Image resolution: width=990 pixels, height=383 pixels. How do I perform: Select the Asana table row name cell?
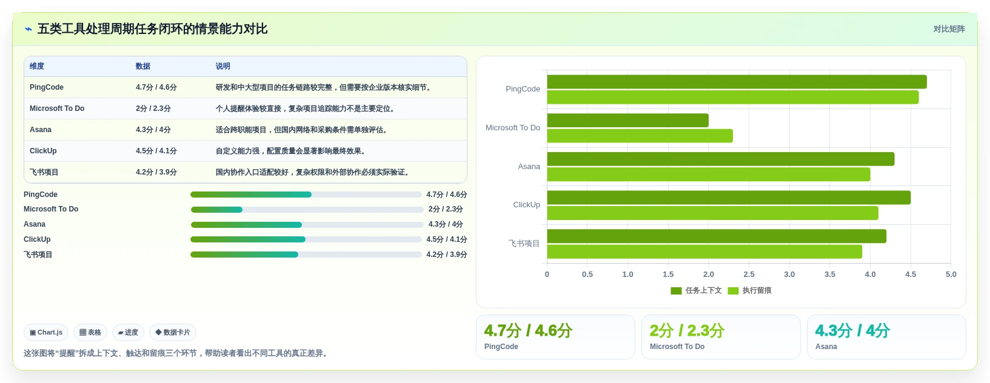point(41,130)
